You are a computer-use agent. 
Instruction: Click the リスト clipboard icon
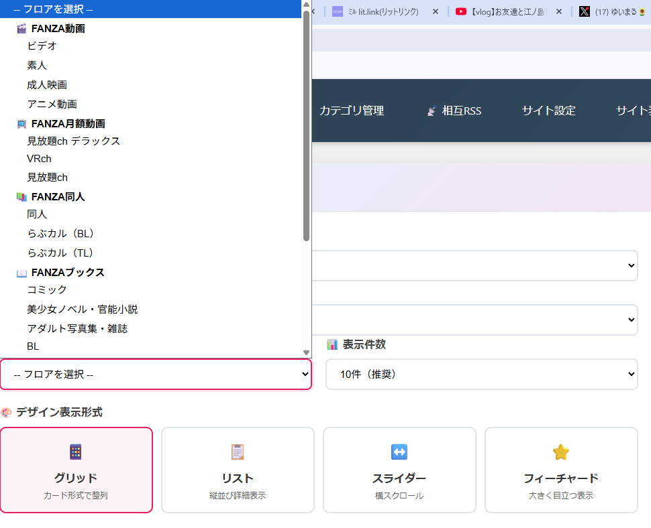[238, 452]
